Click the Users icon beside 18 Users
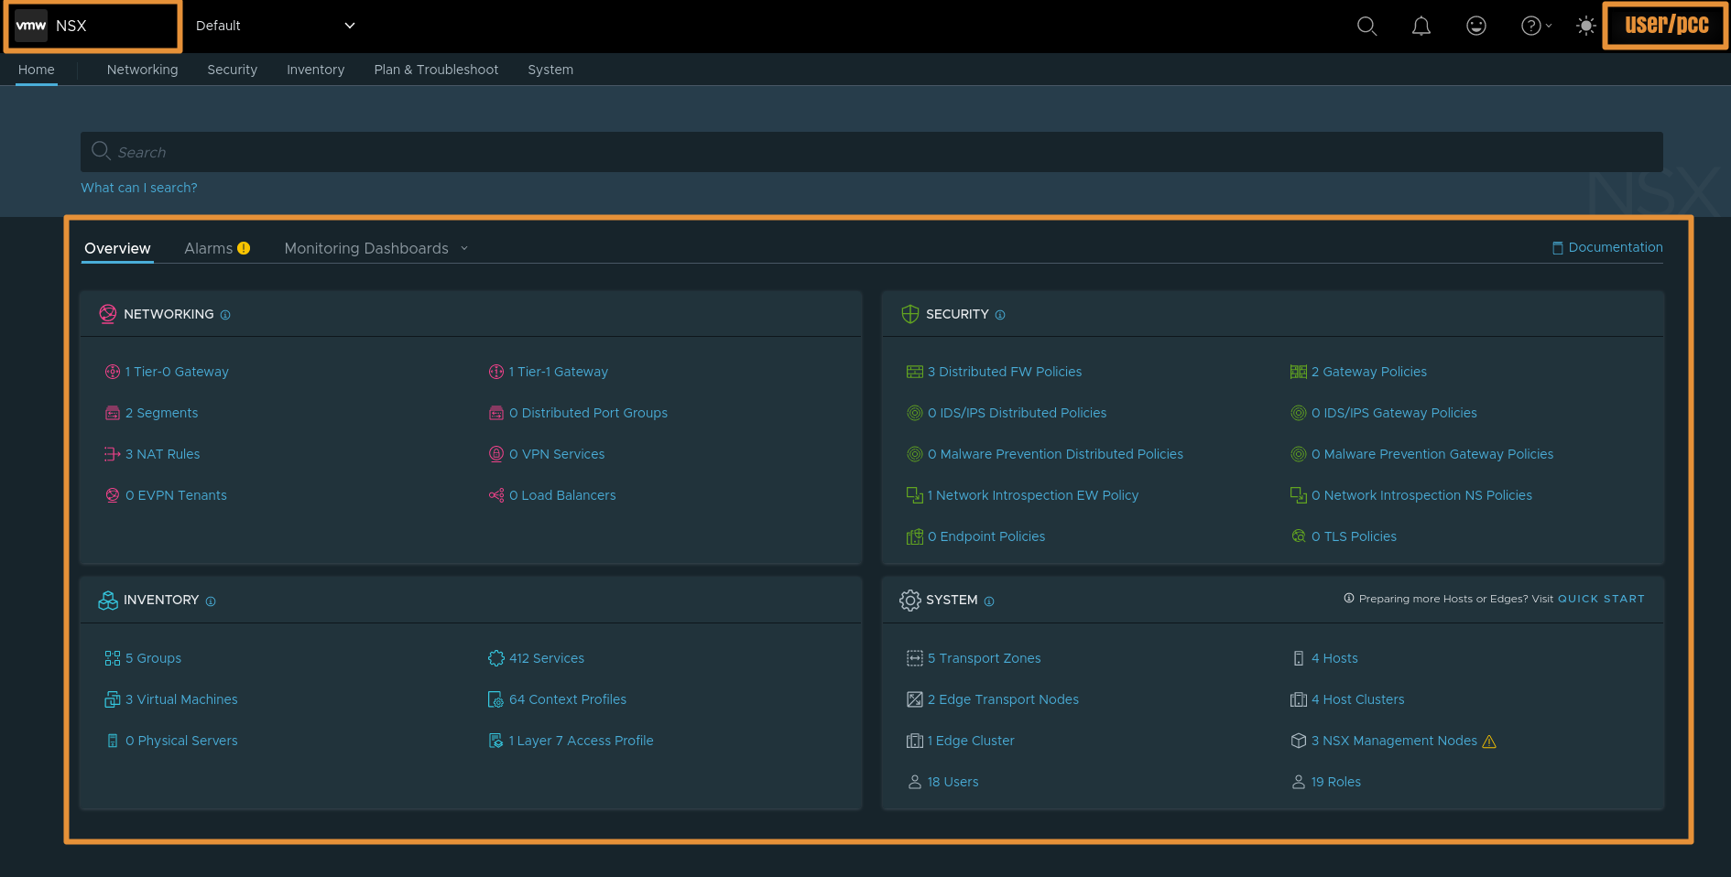The image size is (1731, 877). (914, 782)
